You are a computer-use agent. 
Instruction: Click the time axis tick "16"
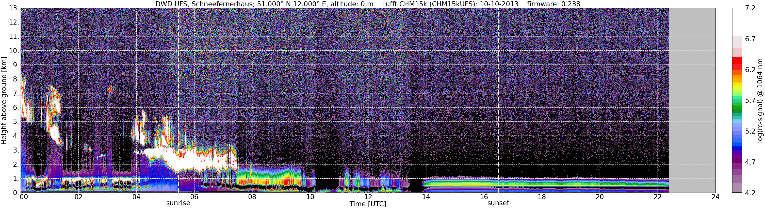484,197
